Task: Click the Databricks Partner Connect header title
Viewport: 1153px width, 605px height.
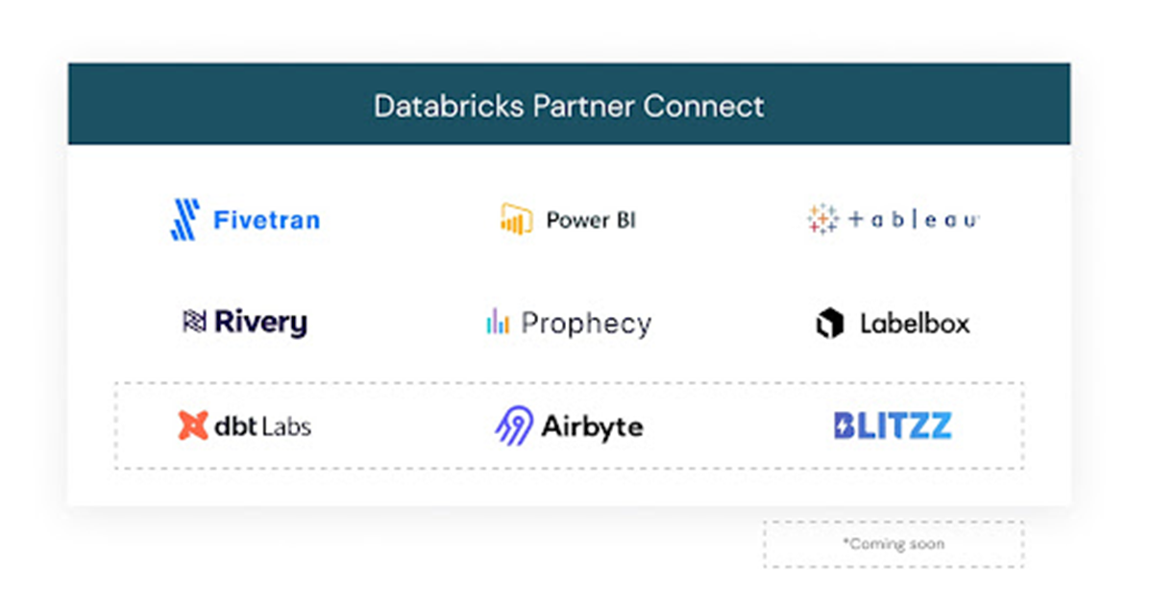Action: 569,105
